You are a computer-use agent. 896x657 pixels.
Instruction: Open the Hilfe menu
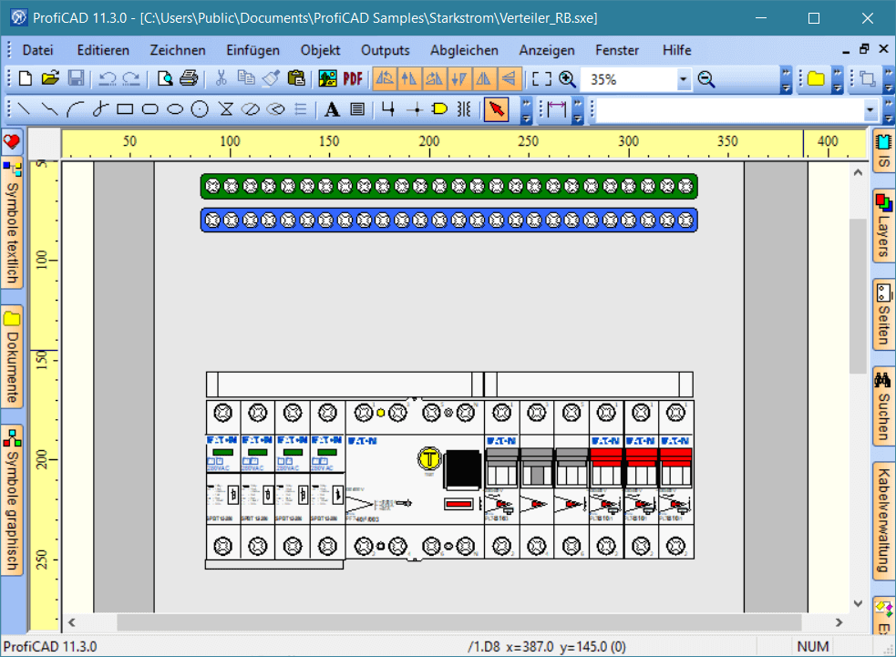(x=676, y=50)
